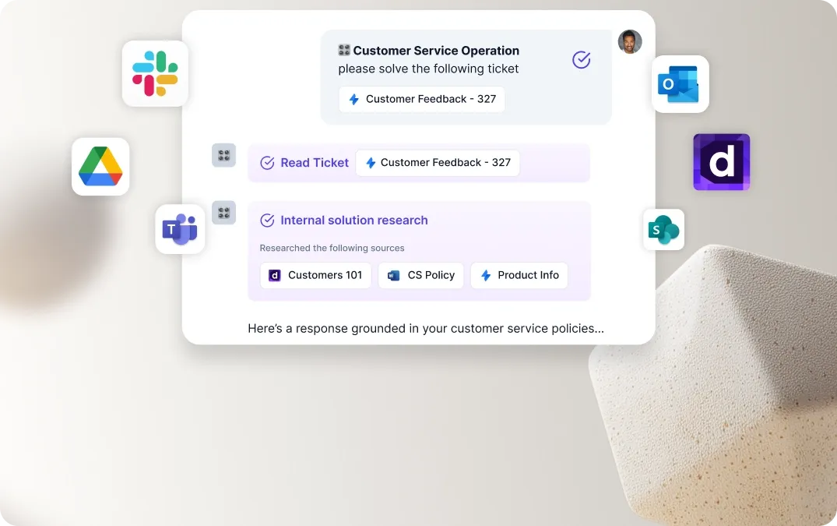
Task: Open the Product Info source chip
Action: 519,276
